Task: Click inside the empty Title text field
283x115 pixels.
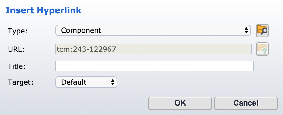Action: coord(154,66)
